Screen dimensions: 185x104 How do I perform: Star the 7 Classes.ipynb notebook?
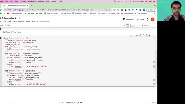click(x=19, y=18)
